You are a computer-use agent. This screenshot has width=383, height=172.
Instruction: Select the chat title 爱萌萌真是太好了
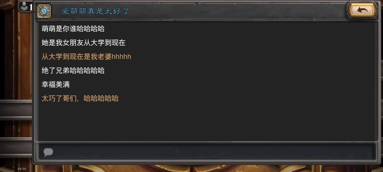tap(95, 11)
